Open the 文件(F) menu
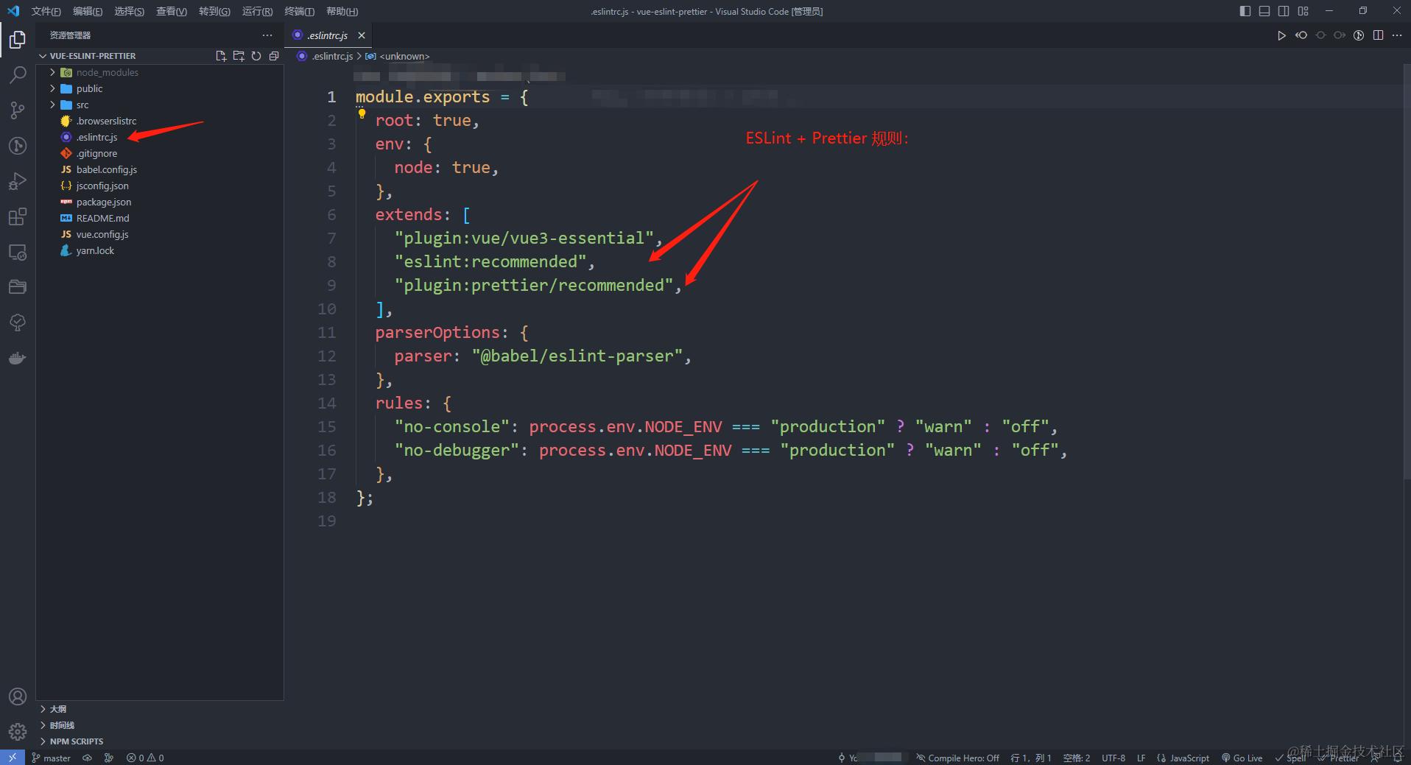Screen dimensions: 1411x765 (x=46, y=11)
